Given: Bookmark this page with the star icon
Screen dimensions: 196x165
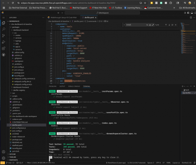Looking at the screenshot, I should [x=145, y=3].
